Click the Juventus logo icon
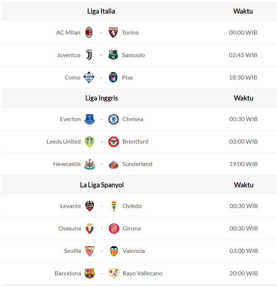 pyautogui.click(x=89, y=55)
